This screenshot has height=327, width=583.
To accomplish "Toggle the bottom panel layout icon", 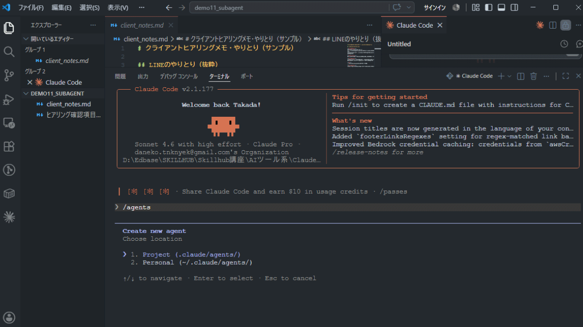I will (x=502, y=8).
